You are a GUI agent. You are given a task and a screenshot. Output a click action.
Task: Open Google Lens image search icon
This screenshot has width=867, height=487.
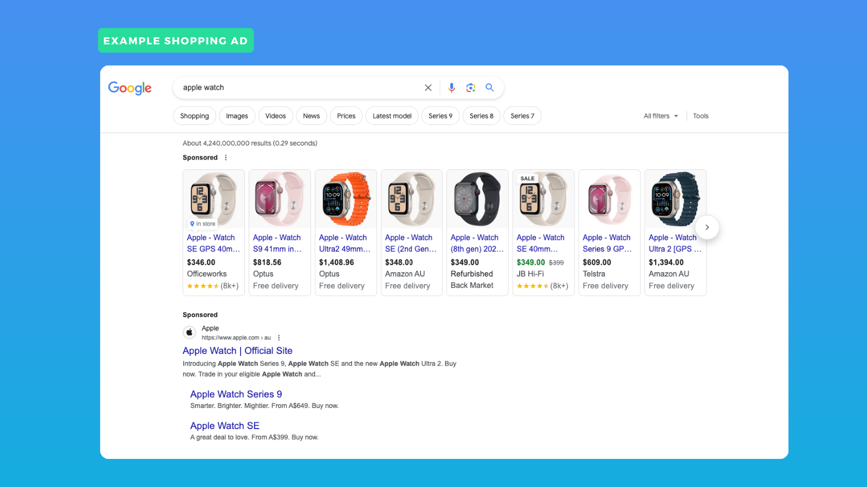pos(471,88)
